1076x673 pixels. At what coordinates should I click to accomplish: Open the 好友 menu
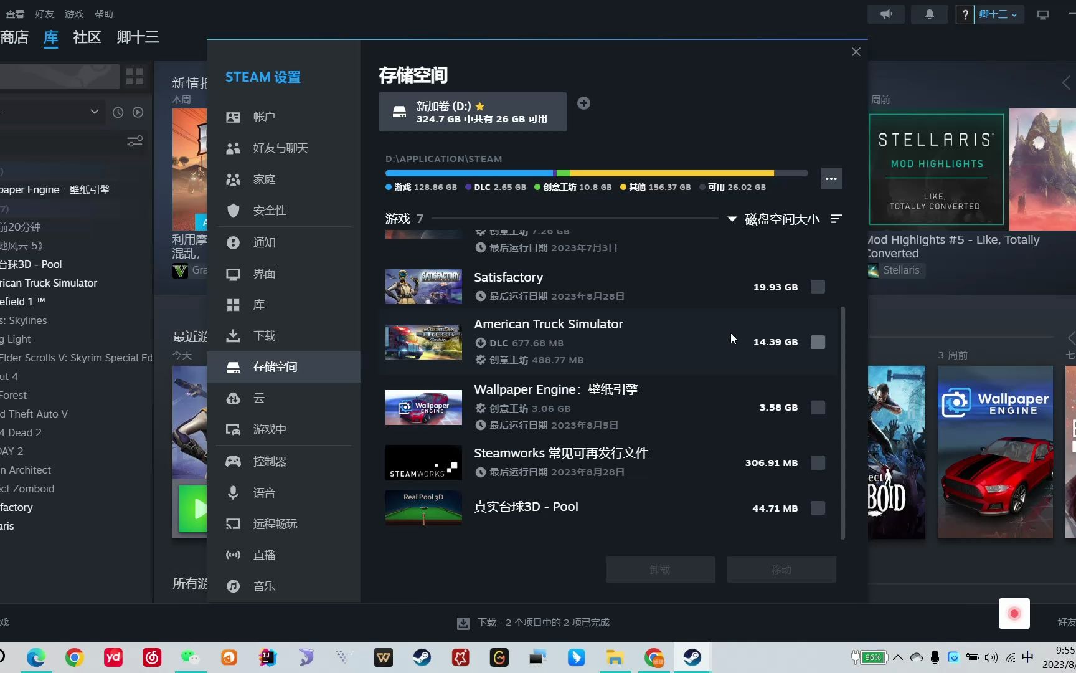coord(44,14)
